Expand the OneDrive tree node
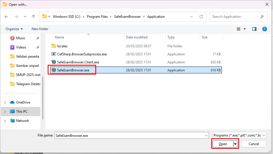This screenshot has width=273, height=154. [5, 102]
